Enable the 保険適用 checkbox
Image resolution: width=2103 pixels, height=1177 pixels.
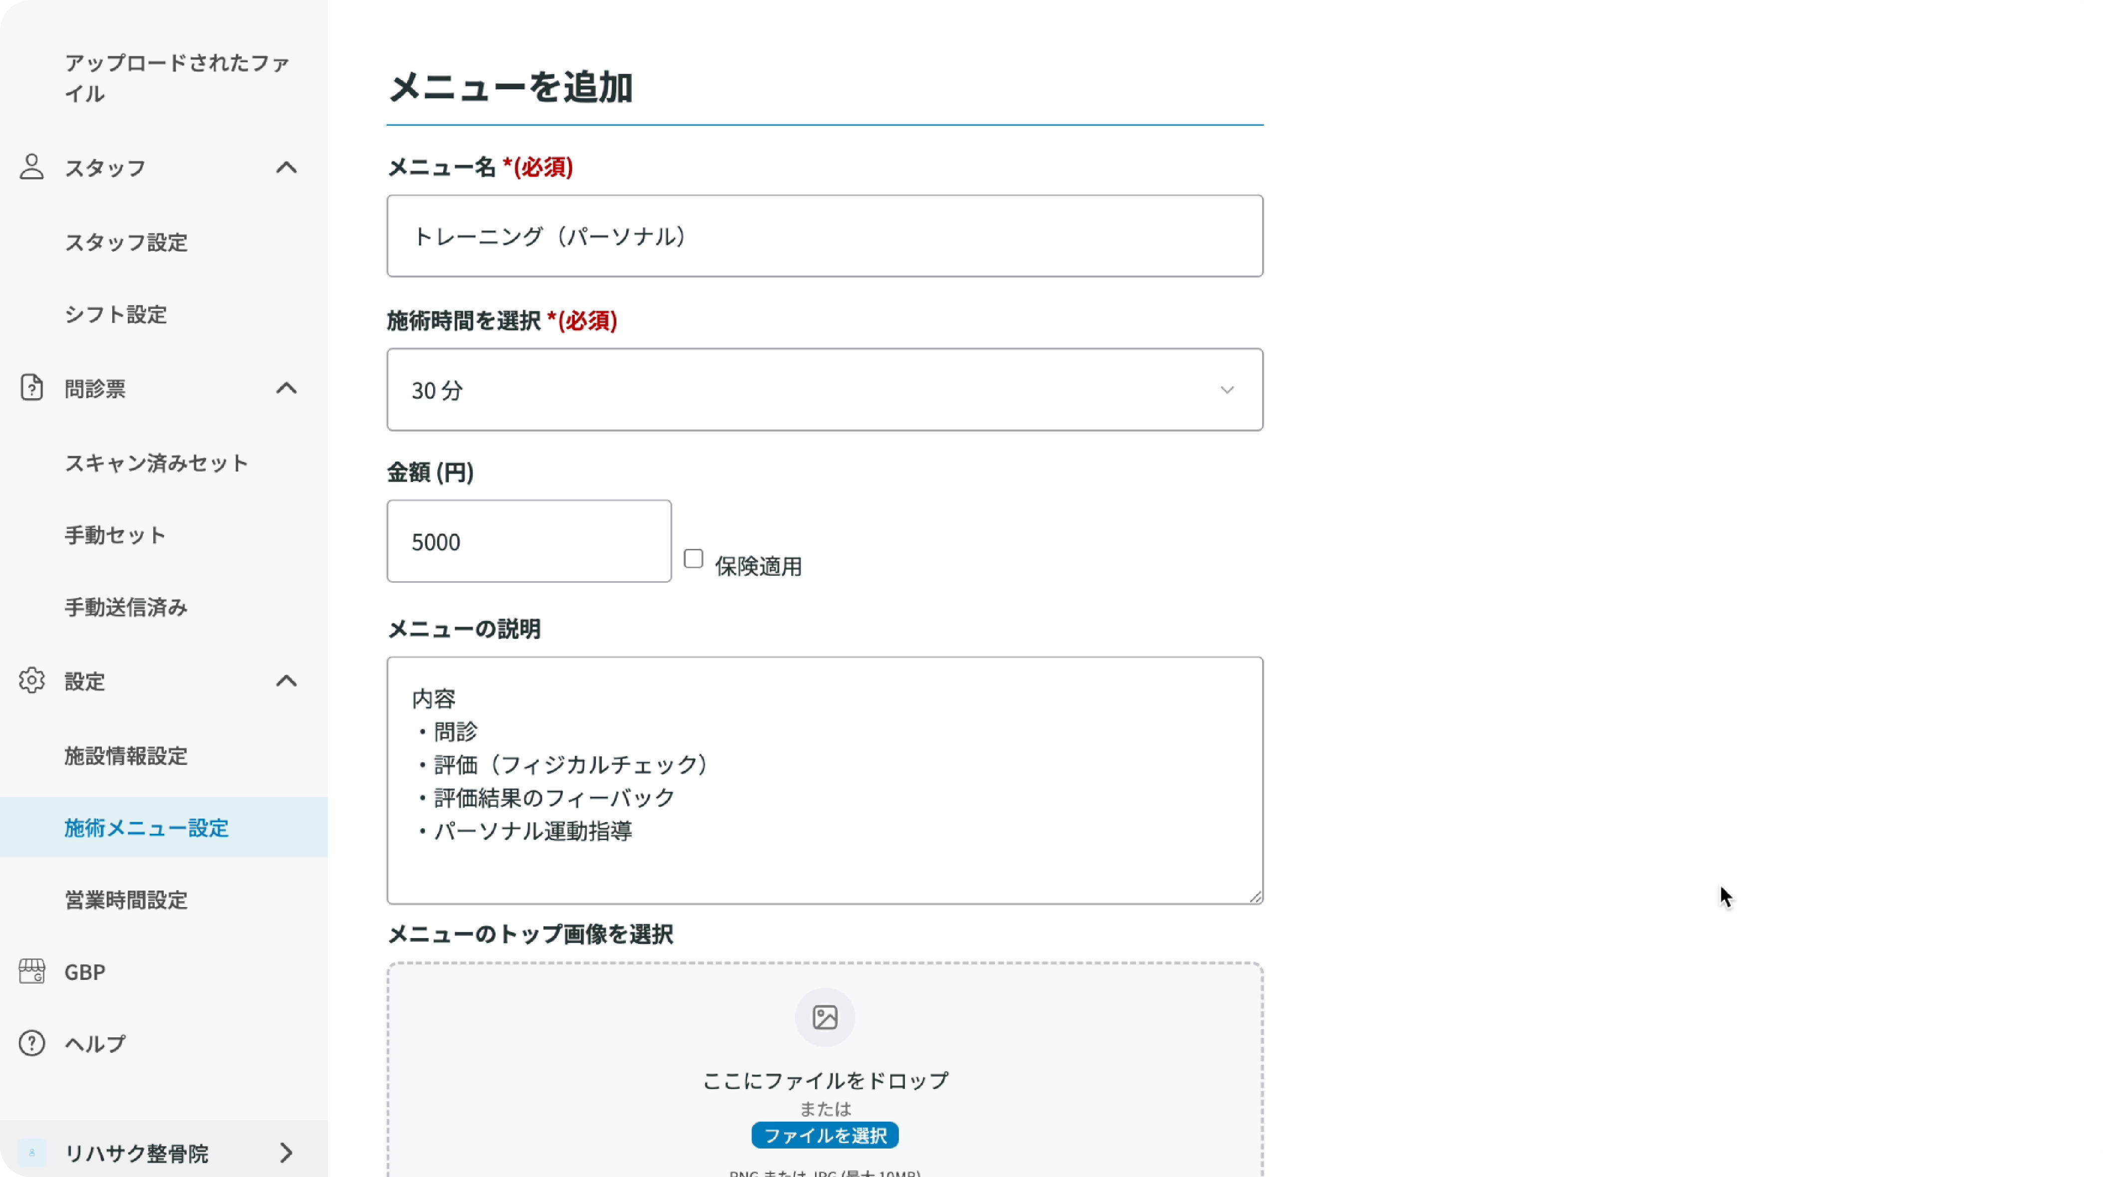(x=693, y=558)
